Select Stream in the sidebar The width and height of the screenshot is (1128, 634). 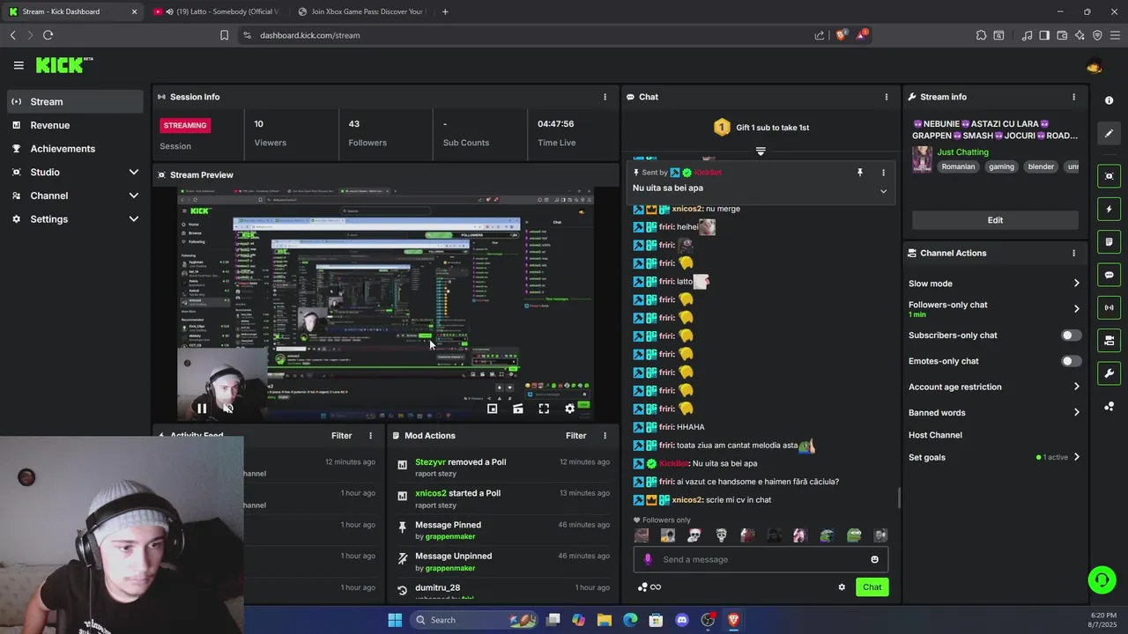tap(75, 101)
